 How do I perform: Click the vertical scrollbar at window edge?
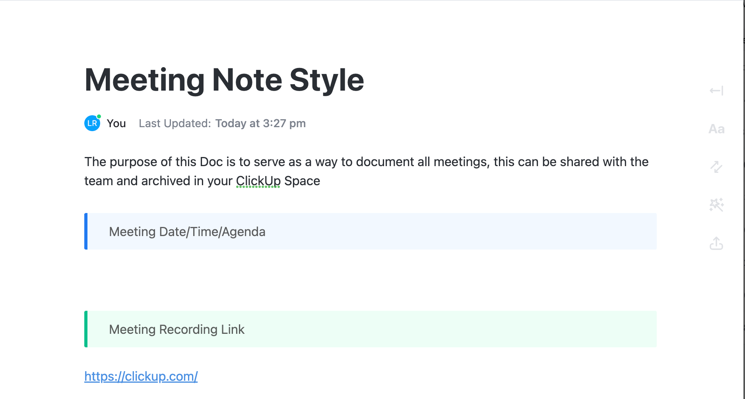[x=744, y=199]
